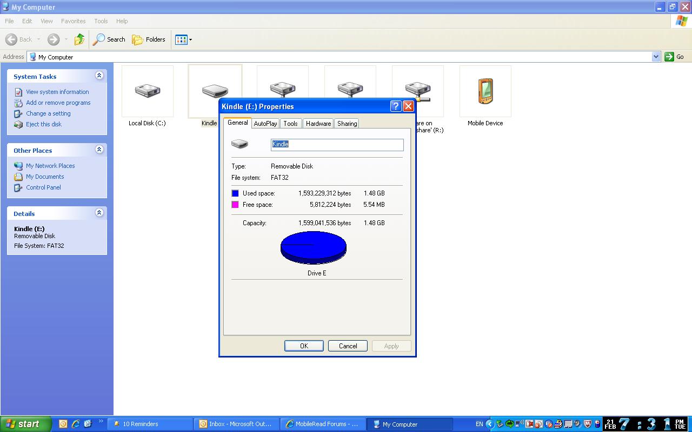Switch to MobileRead Forums taskbar button
692x432 pixels.
(323, 424)
